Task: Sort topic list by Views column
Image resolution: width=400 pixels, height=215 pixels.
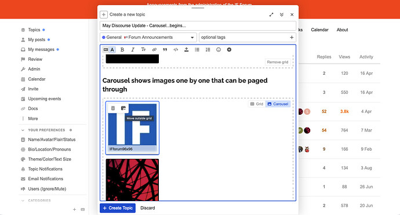Action: pyautogui.click(x=344, y=57)
